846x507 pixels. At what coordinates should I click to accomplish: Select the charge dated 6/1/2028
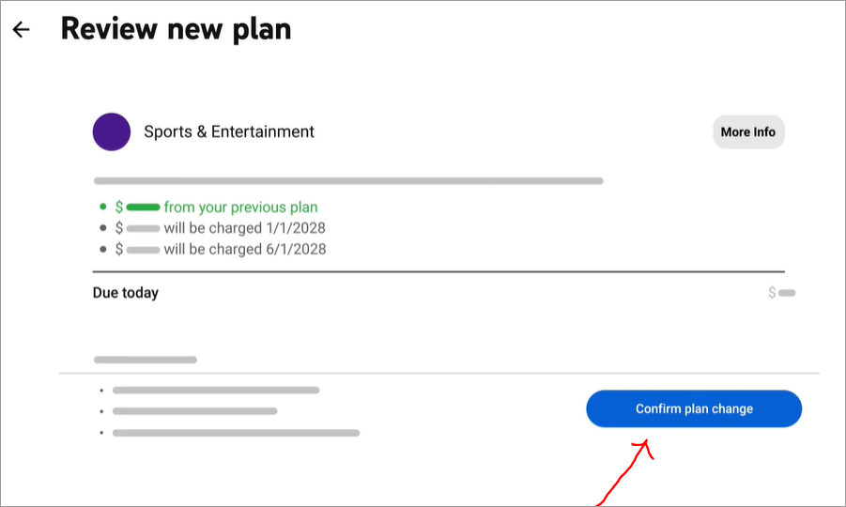pos(220,249)
